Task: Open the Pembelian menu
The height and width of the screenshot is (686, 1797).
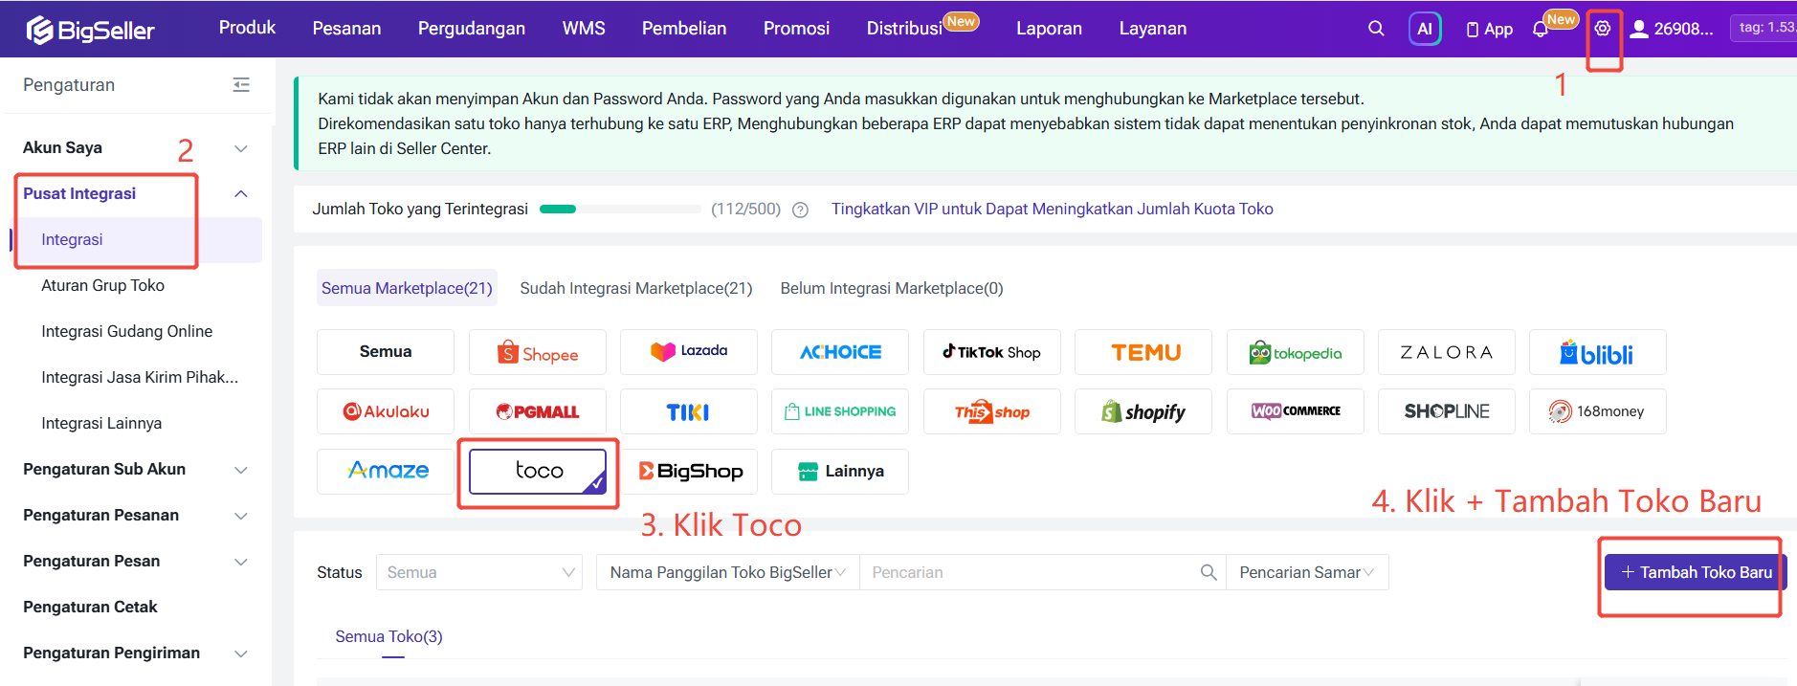Action: point(684,29)
